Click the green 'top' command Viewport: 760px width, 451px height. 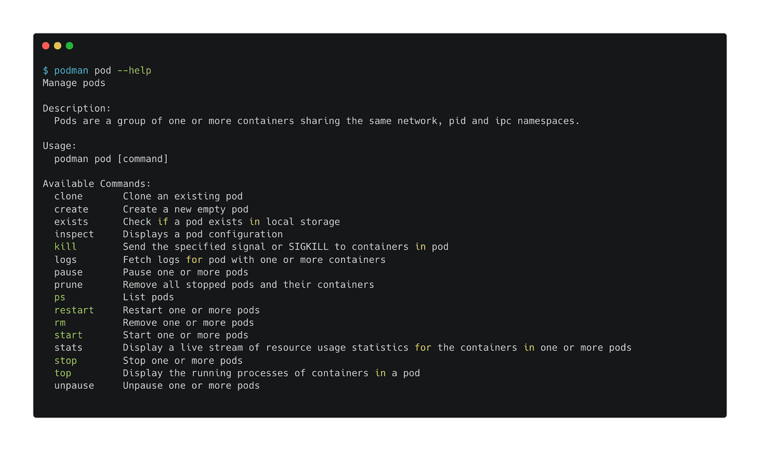(x=63, y=373)
